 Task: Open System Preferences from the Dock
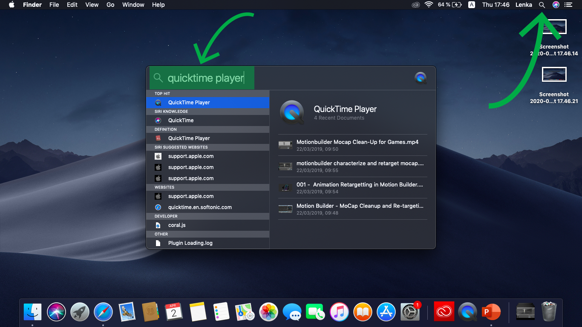[410, 312]
